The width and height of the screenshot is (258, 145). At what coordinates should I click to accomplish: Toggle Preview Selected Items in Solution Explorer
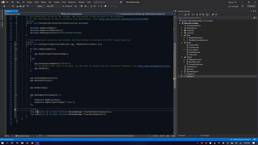[x=216, y=14]
